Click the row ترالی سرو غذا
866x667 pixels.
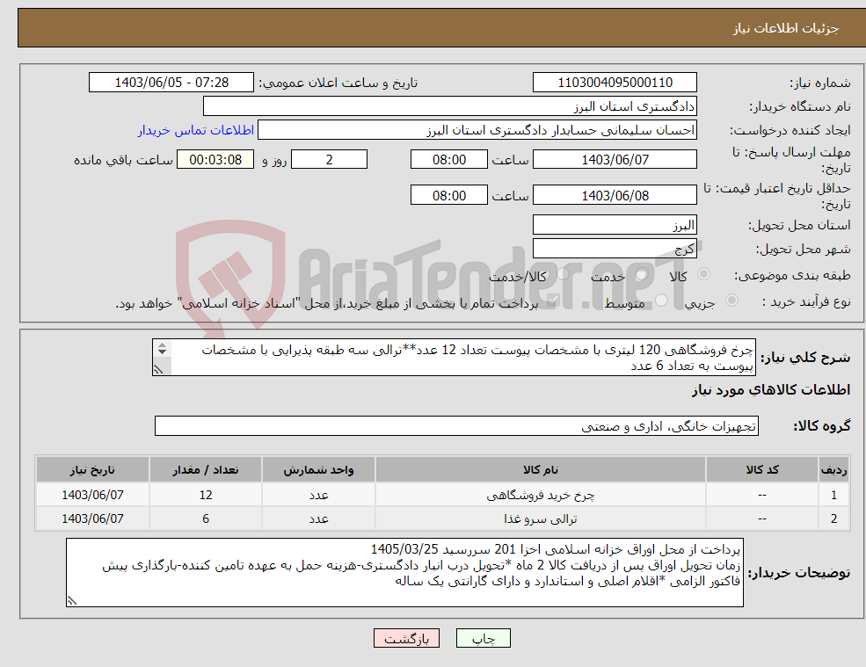[x=442, y=518]
